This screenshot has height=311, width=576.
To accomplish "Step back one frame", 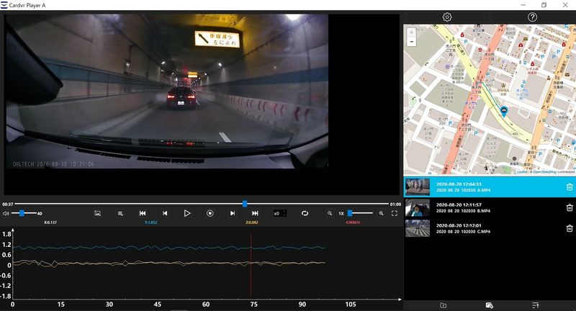I will point(165,213).
